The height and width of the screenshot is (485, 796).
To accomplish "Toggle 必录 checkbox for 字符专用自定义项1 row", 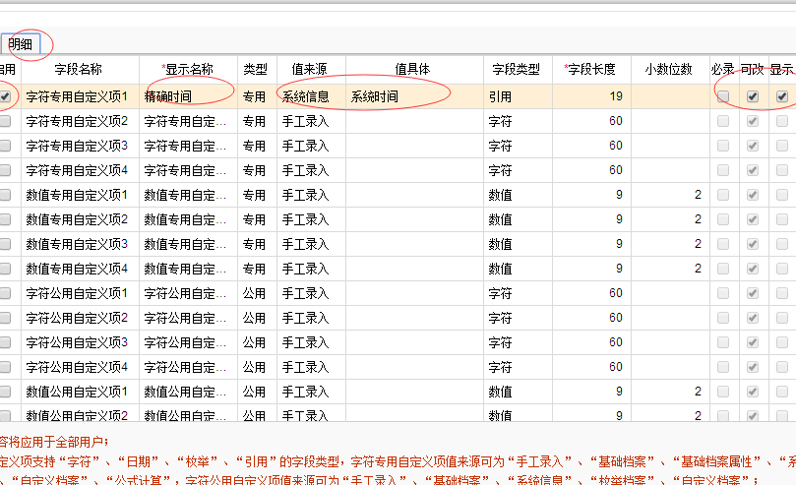I will click(723, 96).
